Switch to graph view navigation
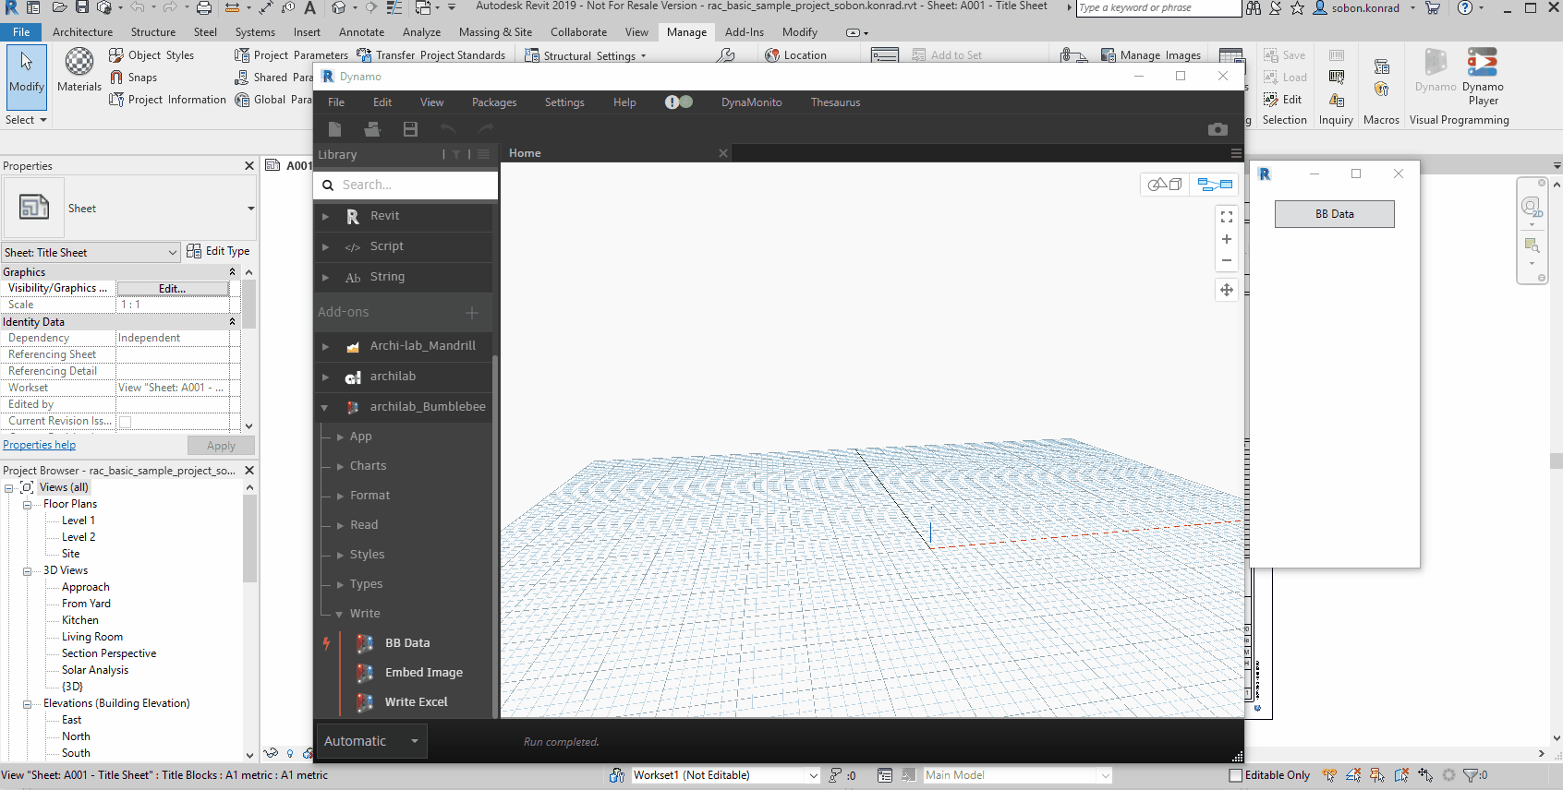This screenshot has height=790, width=1563. click(1215, 185)
